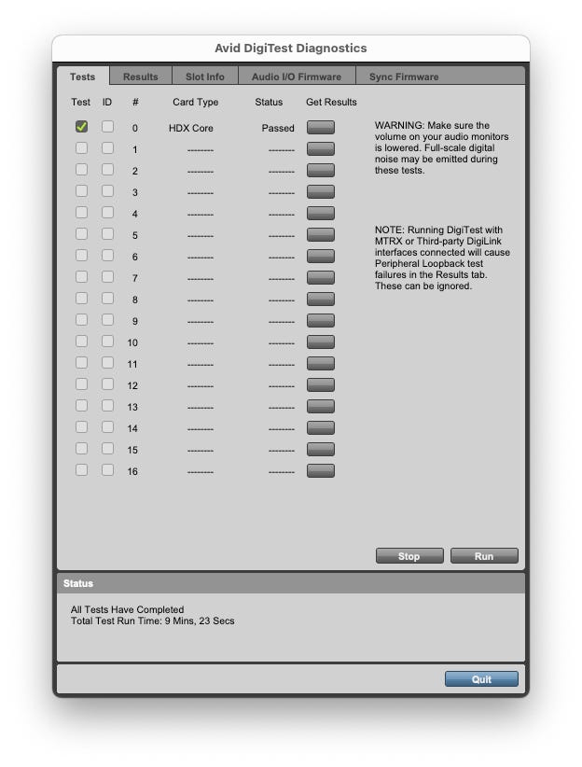The width and height of the screenshot is (582, 767).
Task: Click Get Results button for slot 6
Action: coord(321,256)
